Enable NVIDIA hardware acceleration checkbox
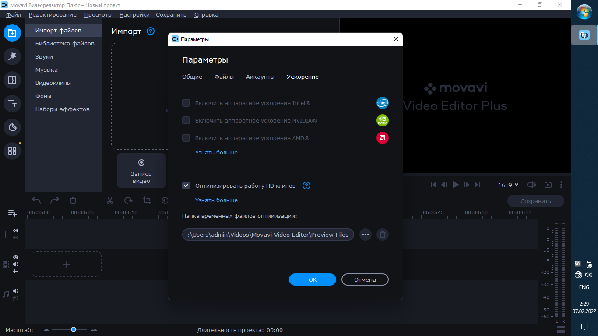 186,120
